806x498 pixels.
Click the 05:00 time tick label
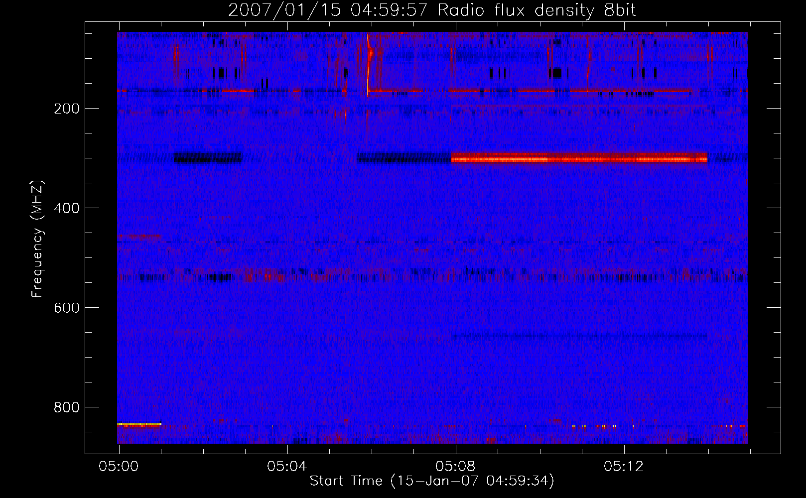pos(119,467)
